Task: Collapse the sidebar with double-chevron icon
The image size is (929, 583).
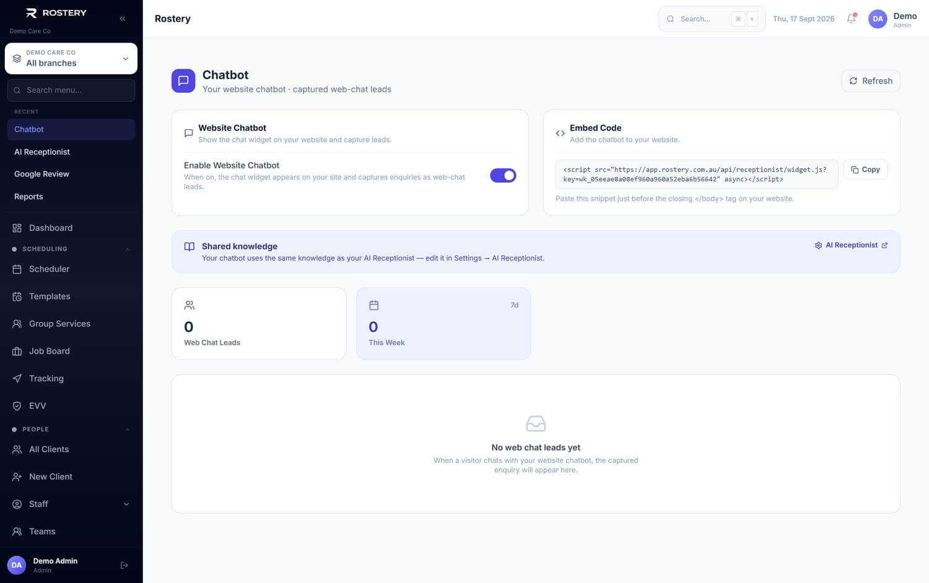Action: point(123,19)
